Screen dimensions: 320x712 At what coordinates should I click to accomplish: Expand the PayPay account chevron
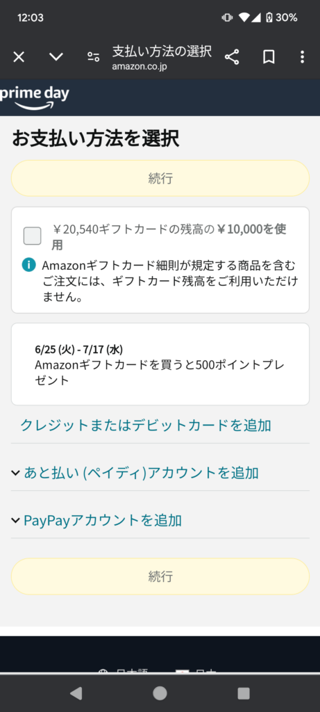(15, 520)
